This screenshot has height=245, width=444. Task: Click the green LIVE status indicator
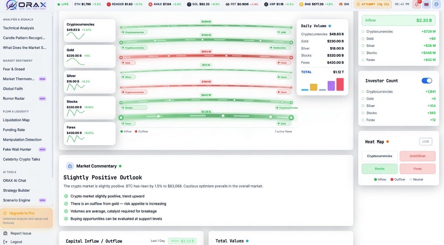63,4
